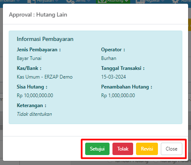
Task: Click the "Tanggal Transaksi :" label
Action: click(123, 68)
